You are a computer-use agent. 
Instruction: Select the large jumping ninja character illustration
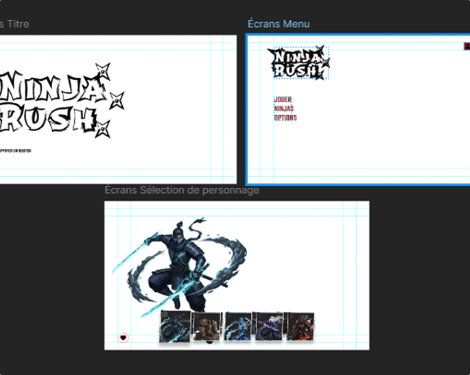pyautogui.click(x=179, y=267)
